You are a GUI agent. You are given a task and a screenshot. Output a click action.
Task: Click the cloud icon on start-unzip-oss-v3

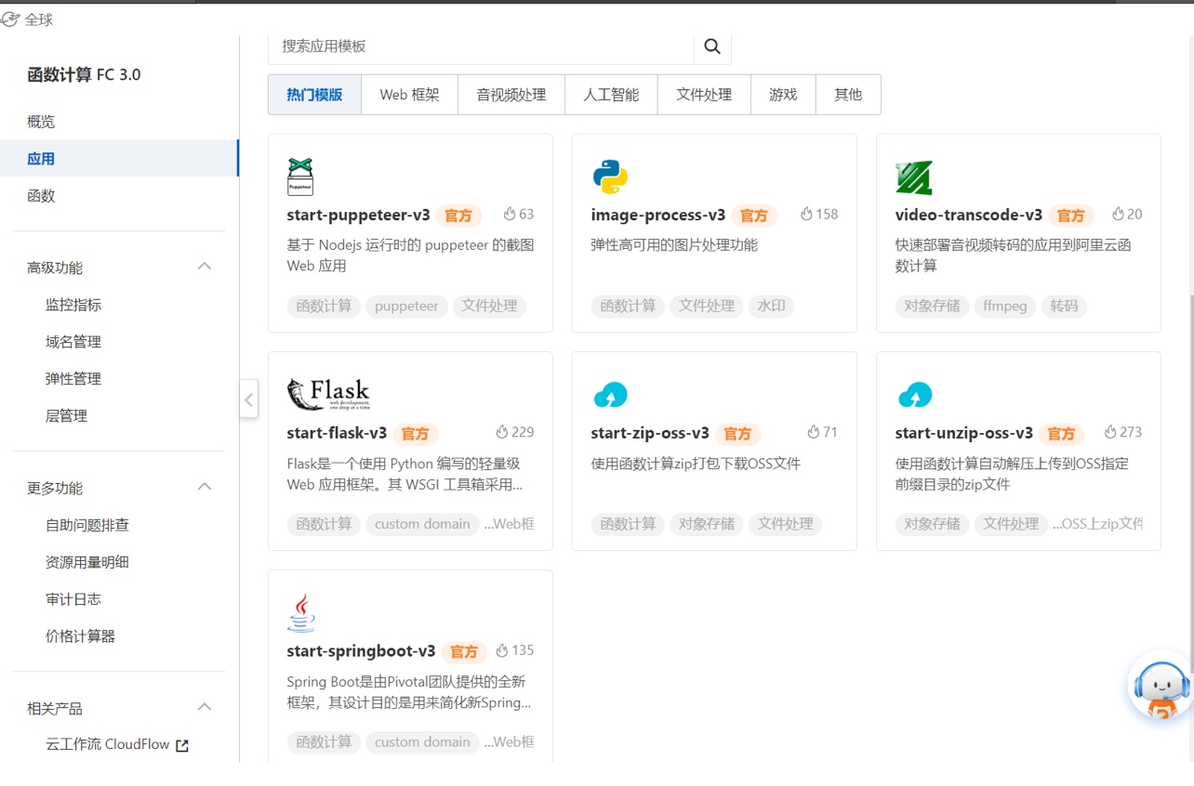pos(915,395)
